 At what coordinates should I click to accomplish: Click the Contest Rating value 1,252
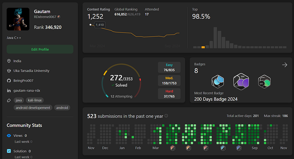coord(95,16)
